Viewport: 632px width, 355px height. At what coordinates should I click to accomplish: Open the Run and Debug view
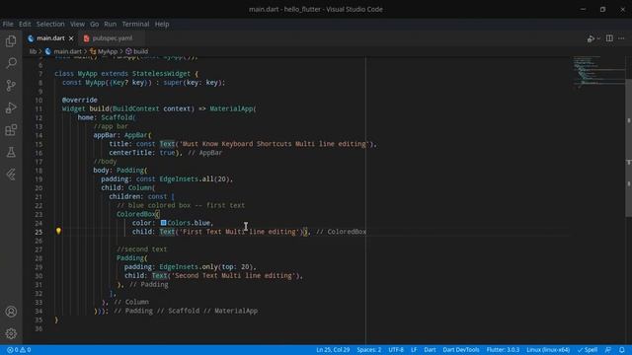pyautogui.click(x=11, y=107)
